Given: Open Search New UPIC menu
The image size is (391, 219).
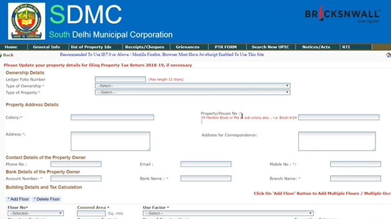Looking at the screenshot, I should point(270,47).
